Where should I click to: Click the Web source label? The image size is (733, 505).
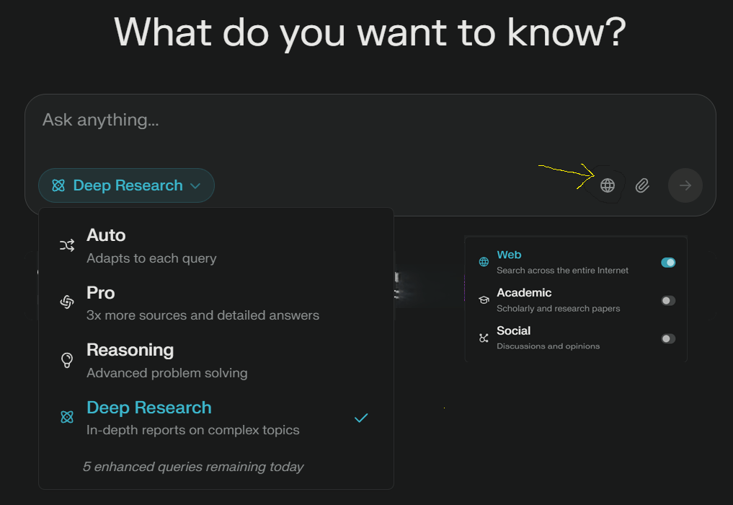pos(509,255)
